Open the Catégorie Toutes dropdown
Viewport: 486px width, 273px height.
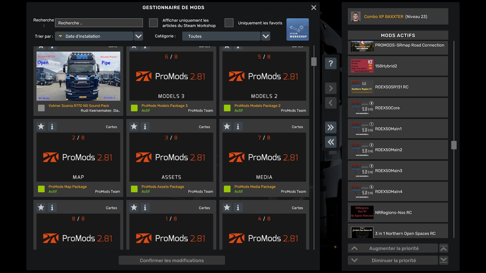[221, 36]
